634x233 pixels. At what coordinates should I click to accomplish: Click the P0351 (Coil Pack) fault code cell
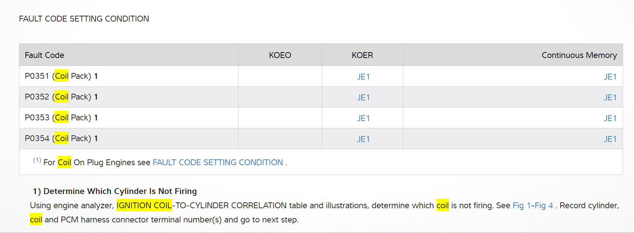click(x=61, y=76)
